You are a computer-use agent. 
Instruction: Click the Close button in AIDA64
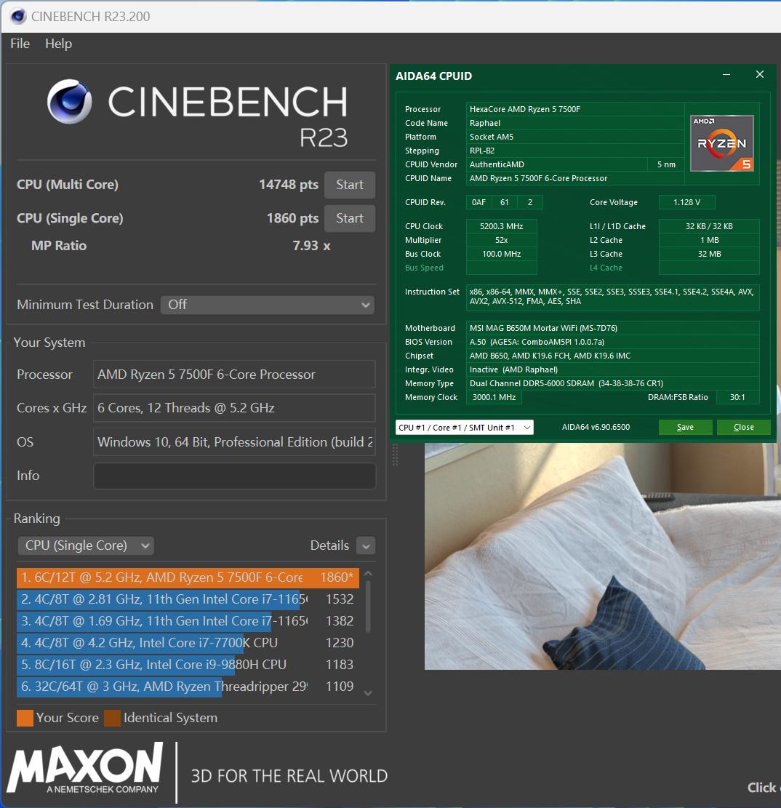[743, 427]
